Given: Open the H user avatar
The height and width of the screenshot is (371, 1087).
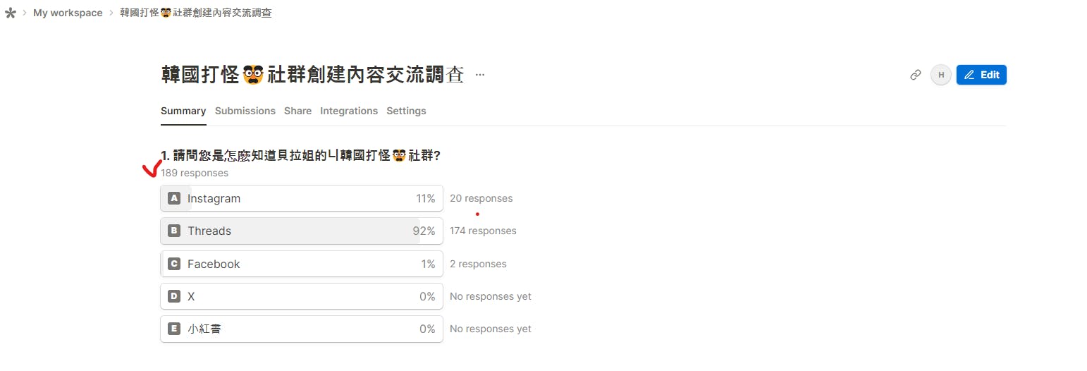Looking at the screenshot, I should point(941,75).
